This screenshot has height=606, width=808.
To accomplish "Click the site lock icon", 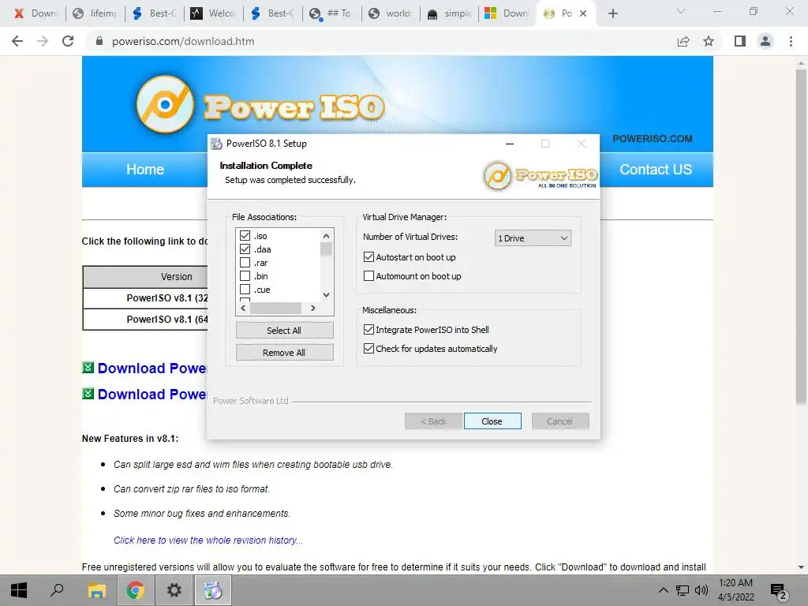I will point(99,41).
